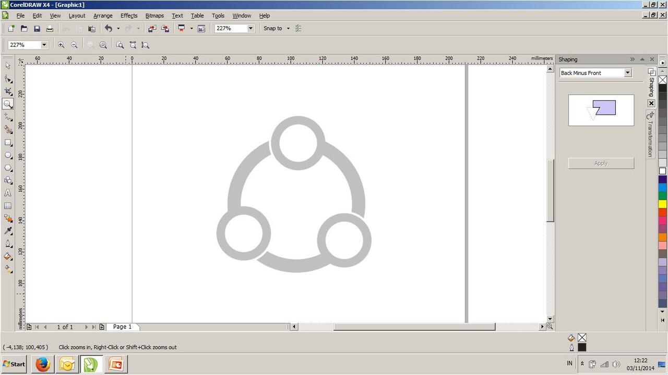Select the Text tool
Viewport: 668px width, 375px height.
point(8,193)
